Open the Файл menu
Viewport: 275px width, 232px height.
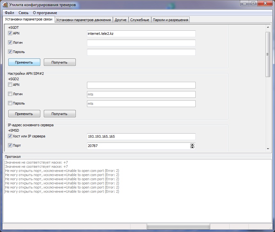click(9, 13)
